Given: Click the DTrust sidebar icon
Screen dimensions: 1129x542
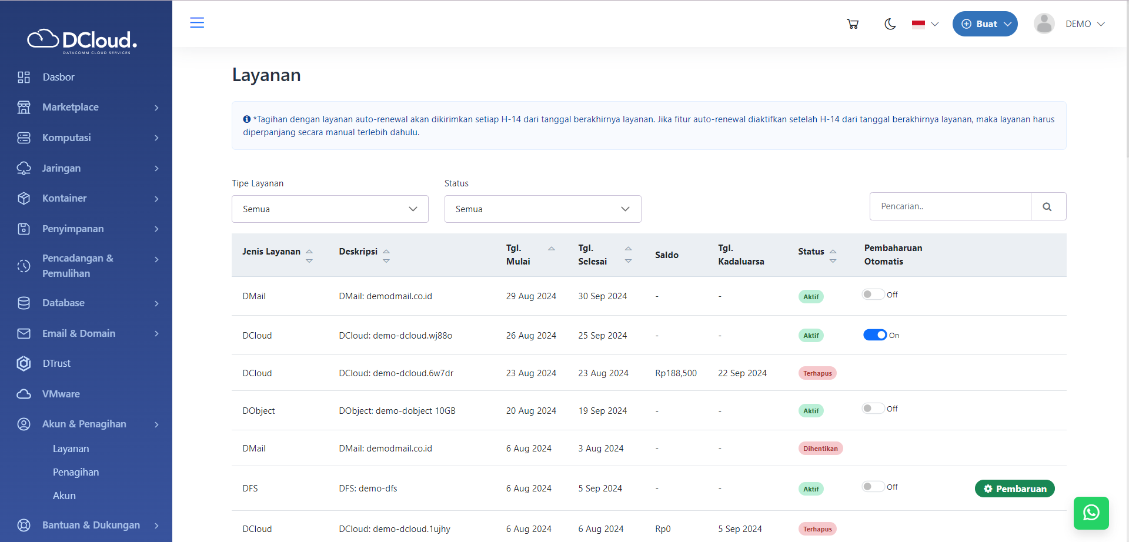Looking at the screenshot, I should [24, 364].
